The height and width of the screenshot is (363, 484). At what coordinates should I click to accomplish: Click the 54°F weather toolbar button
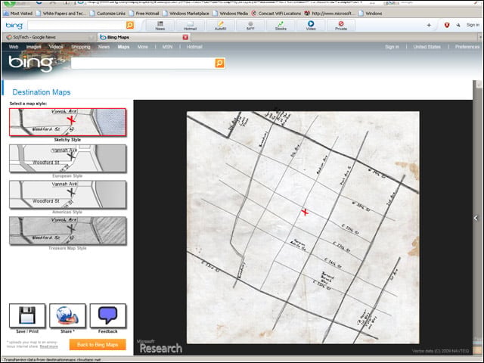[250, 26]
